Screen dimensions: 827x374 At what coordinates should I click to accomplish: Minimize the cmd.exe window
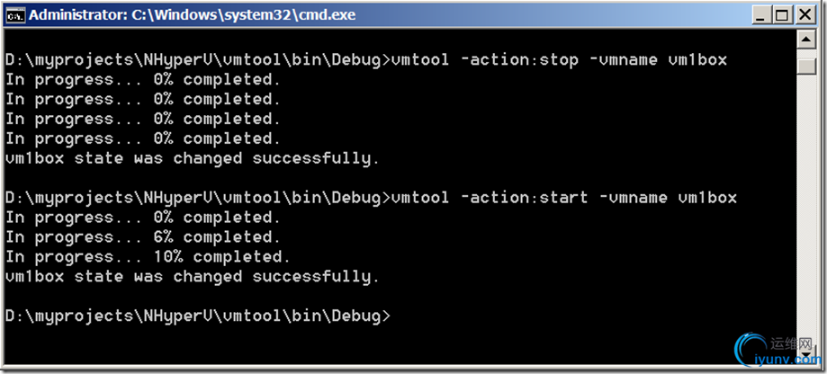click(x=760, y=15)
